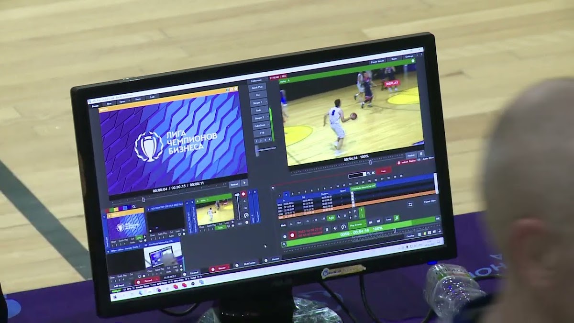The width and height of the screenshot is (574, 323).
Task: Click the circular instant replay icon
Action: pos(343,227)
